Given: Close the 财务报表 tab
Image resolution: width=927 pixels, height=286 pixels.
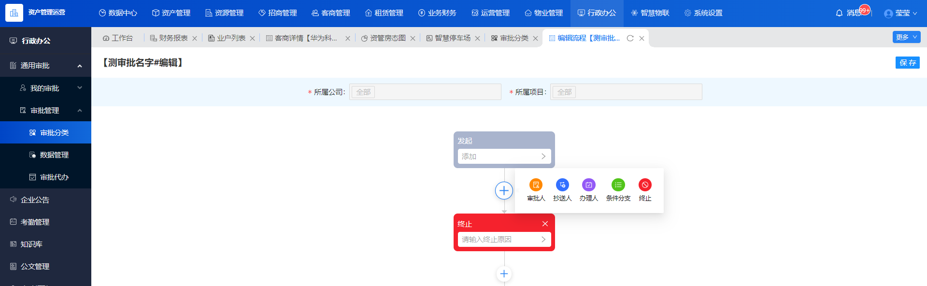Looking at the screenshot, I should point(195,38).
